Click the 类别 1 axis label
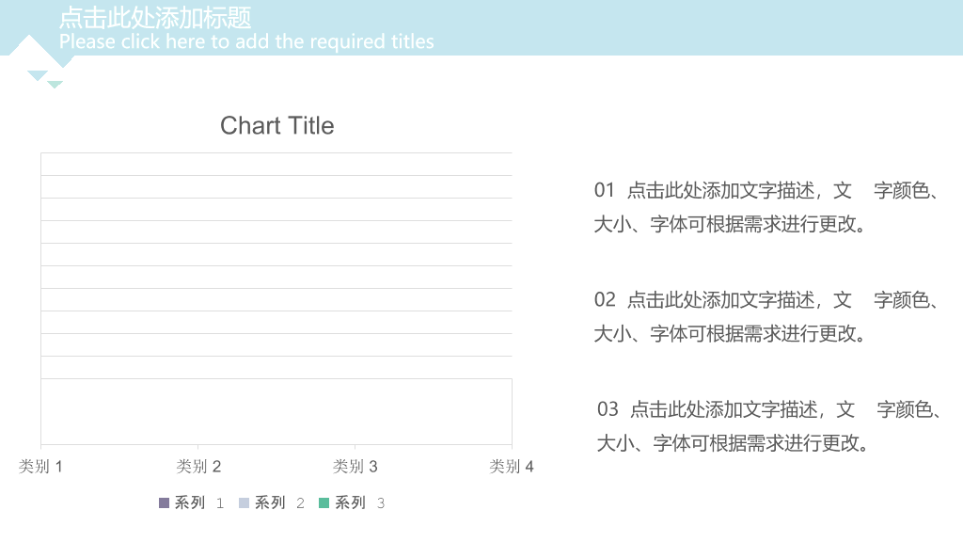 (x=40, y=467)
